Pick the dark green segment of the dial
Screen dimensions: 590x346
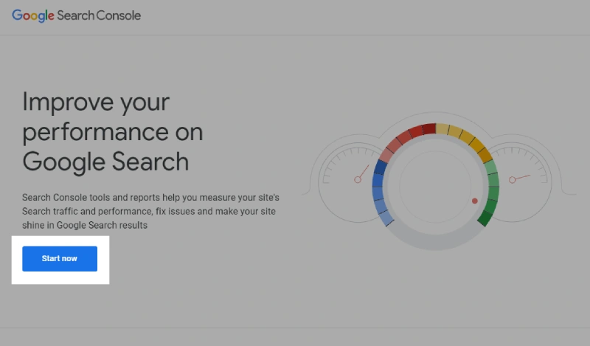pos(485,218)
